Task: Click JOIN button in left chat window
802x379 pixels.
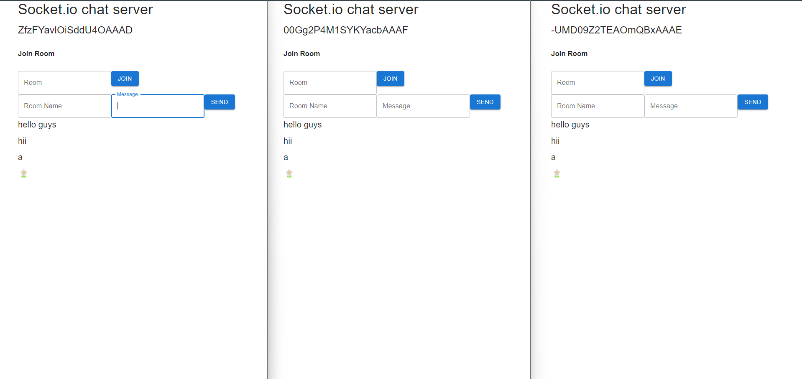Action: tap(125, 79)
